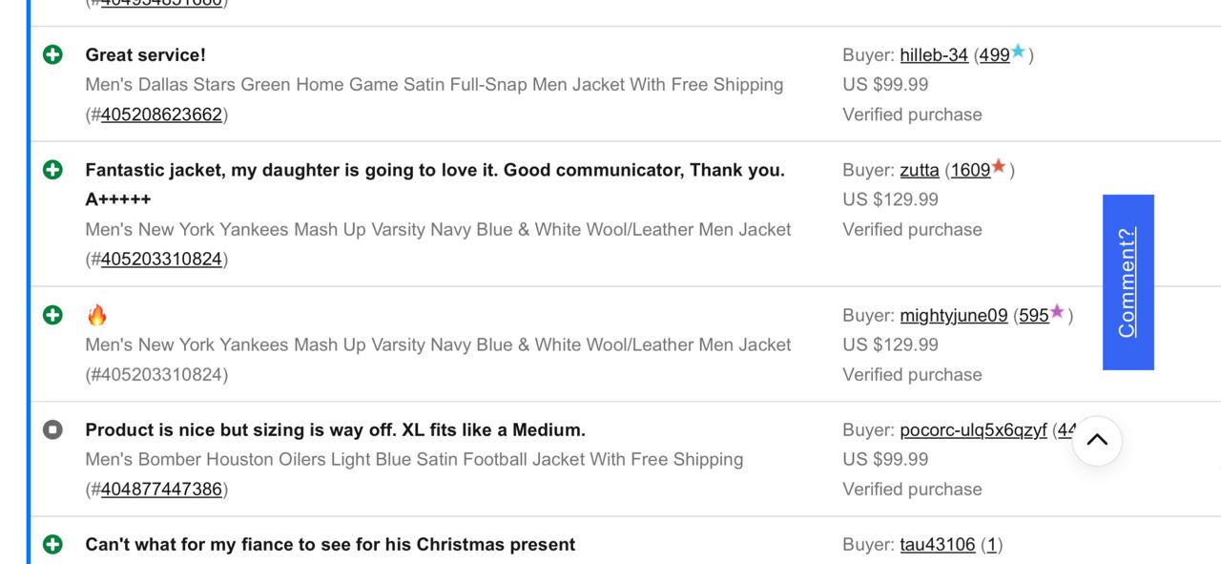
Task: Click the positive feedback icon beside 'Fantastic jacket' review
Action: [x=53, y=170]
